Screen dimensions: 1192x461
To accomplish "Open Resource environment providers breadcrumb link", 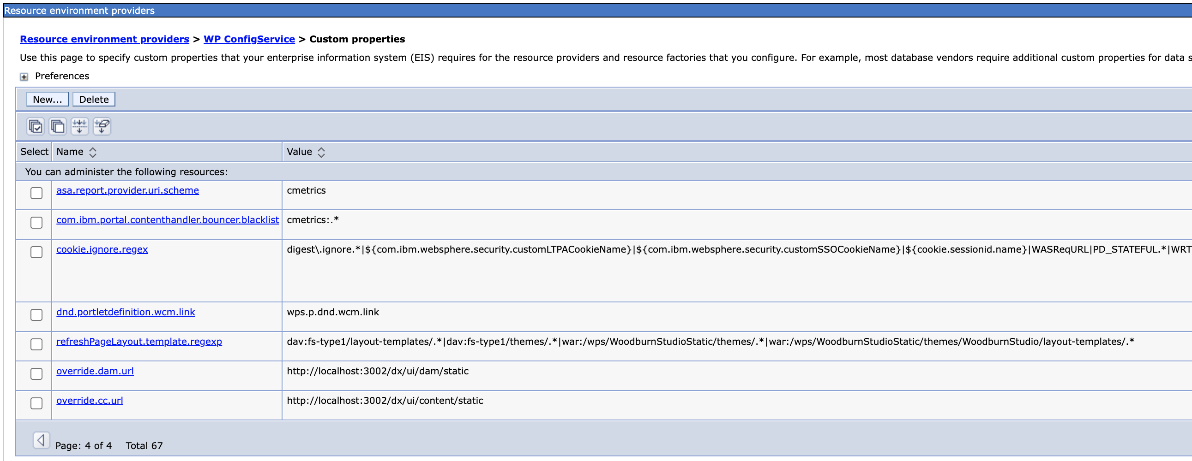I will click(x=104, y=39).
